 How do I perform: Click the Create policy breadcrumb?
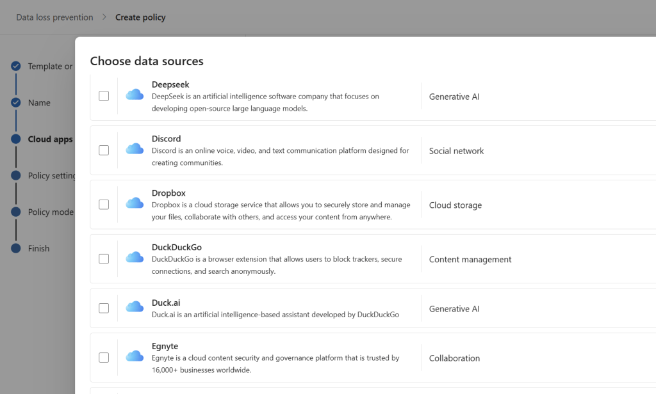pyautogui.click(x=140, y=17)
